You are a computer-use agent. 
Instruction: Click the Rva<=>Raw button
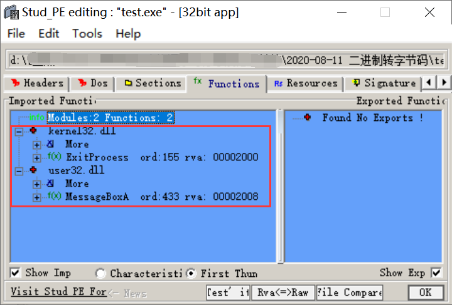(282, 292)
